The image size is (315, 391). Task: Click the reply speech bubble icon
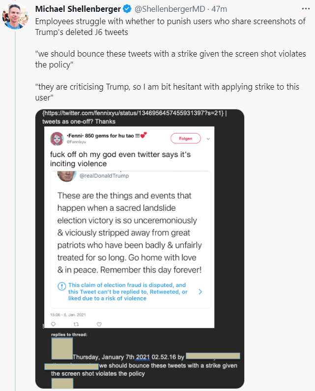tap(54, 324)
